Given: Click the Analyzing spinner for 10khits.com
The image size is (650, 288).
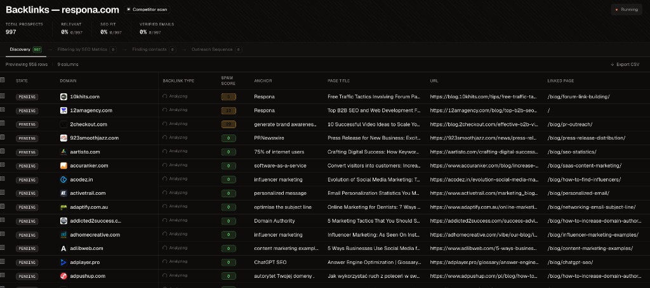Looking at the screenshot, I should (x=165, y=96).
